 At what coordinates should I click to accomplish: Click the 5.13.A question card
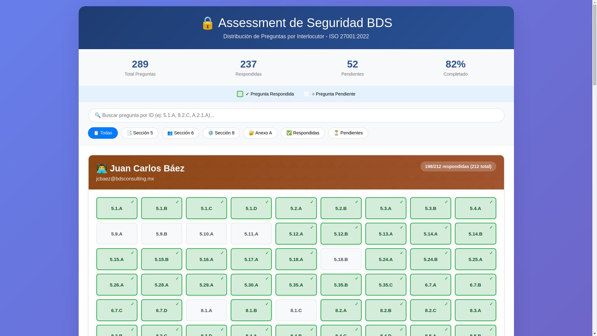pyautogui.click(x=386, y=234)
